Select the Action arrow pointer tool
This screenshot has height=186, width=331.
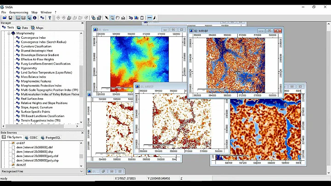coord(107,18)
